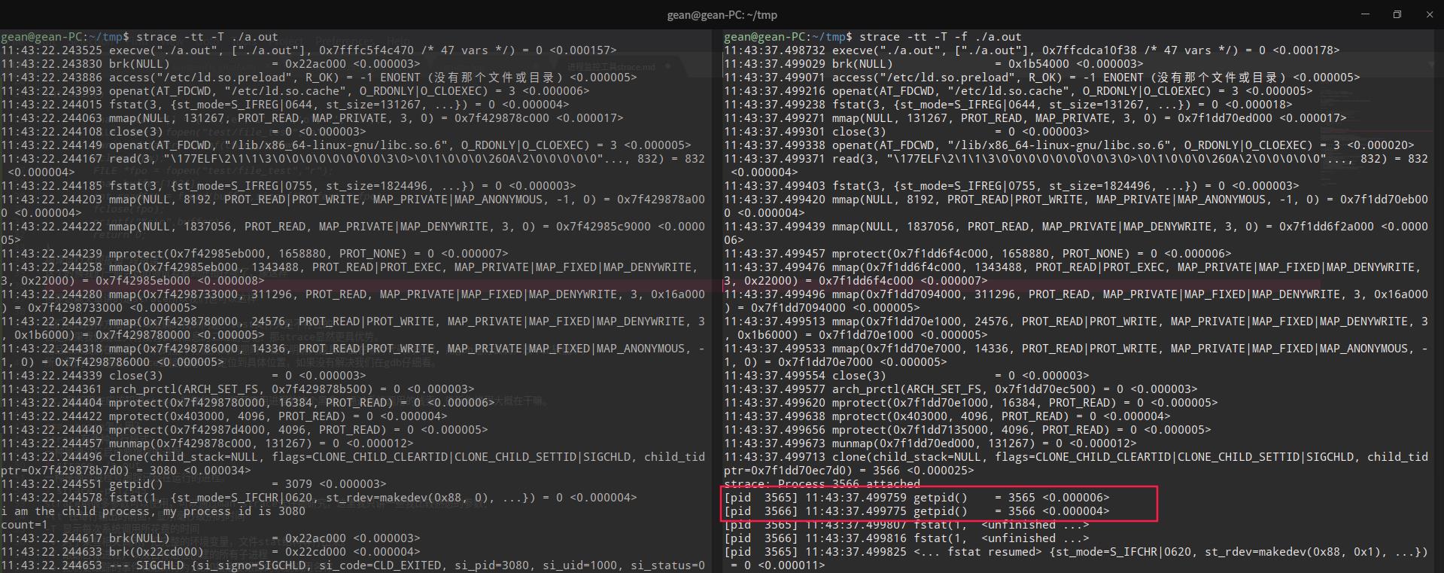
Task: Click the right pane command strace -tt -T -f ./a.out
Action: [x=941, y=36]
